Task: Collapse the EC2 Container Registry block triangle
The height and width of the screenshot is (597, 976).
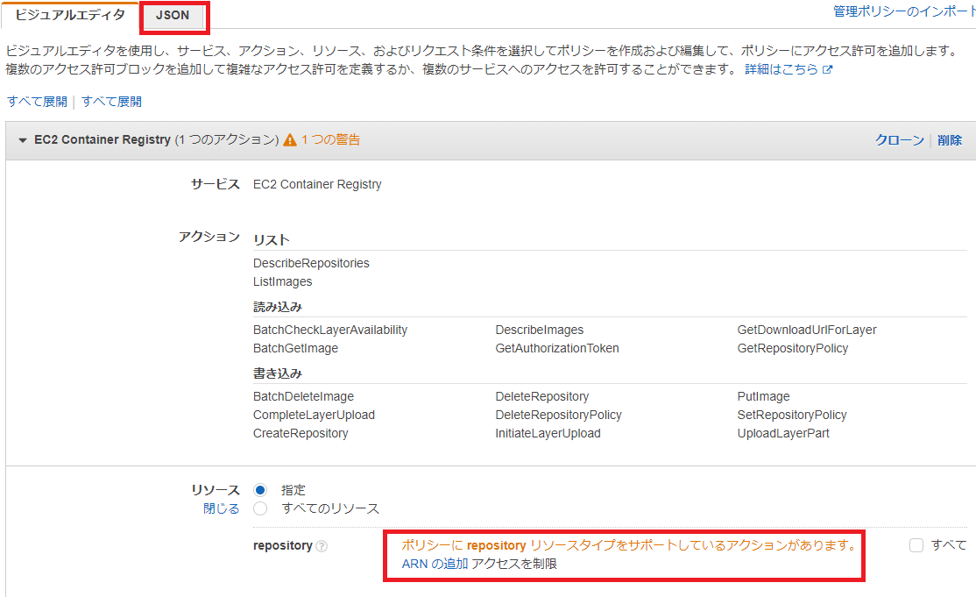Action: [23, 140]
